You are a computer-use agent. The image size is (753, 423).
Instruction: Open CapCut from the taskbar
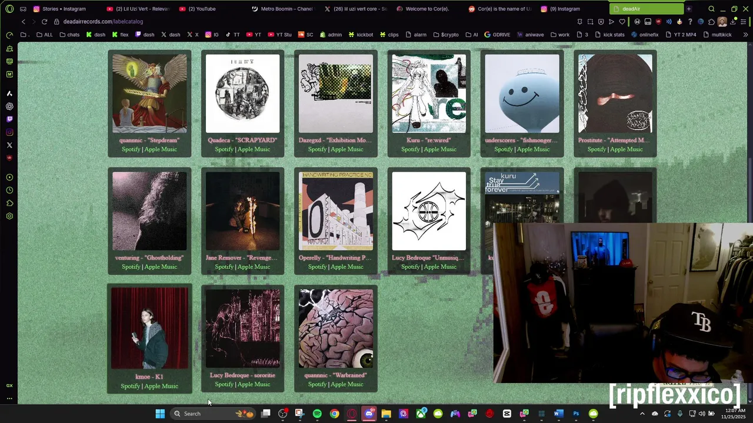click(507, 414)
